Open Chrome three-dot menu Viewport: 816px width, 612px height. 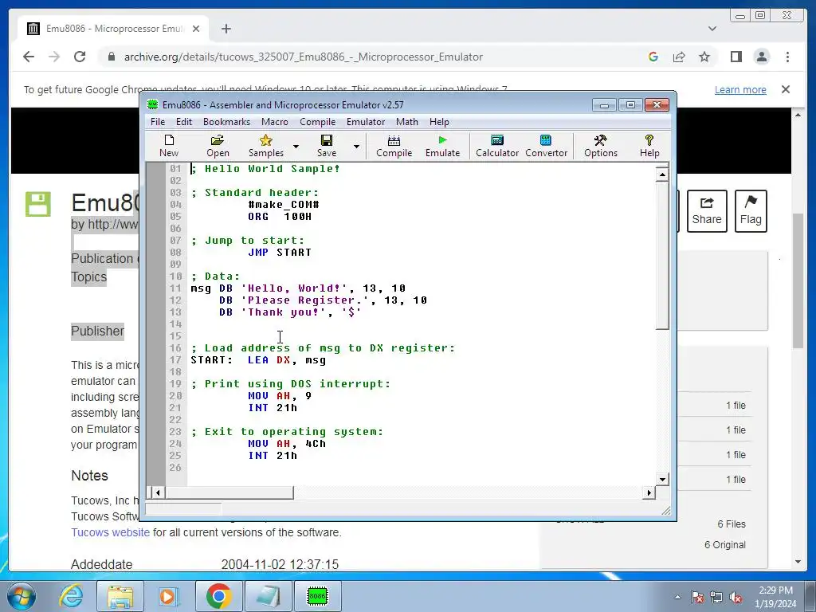(x=787, y=57)
